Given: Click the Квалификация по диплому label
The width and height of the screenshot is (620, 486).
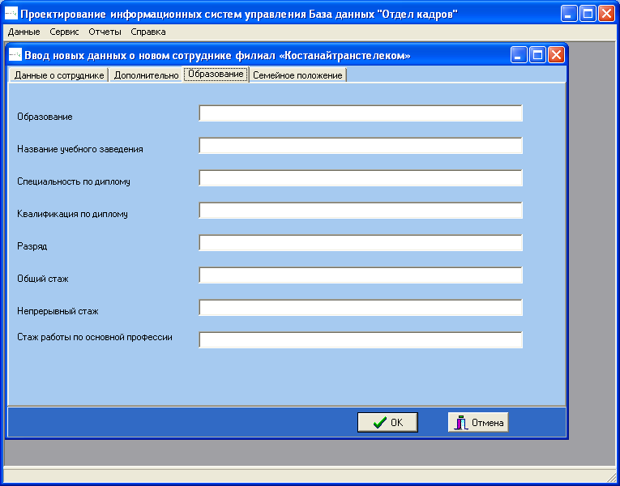Looking at the screenshot, I should (x=72, y=214).
